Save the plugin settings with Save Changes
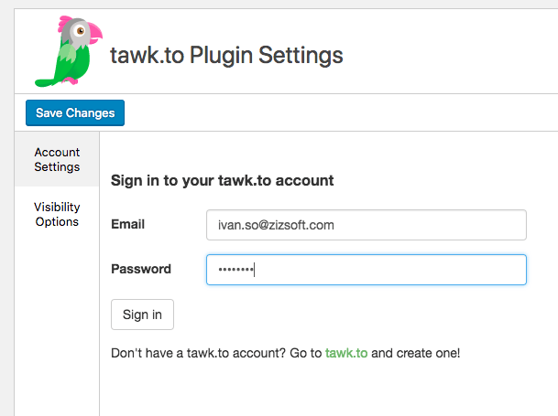Viewport: 558px width, 416px height. 75,113
